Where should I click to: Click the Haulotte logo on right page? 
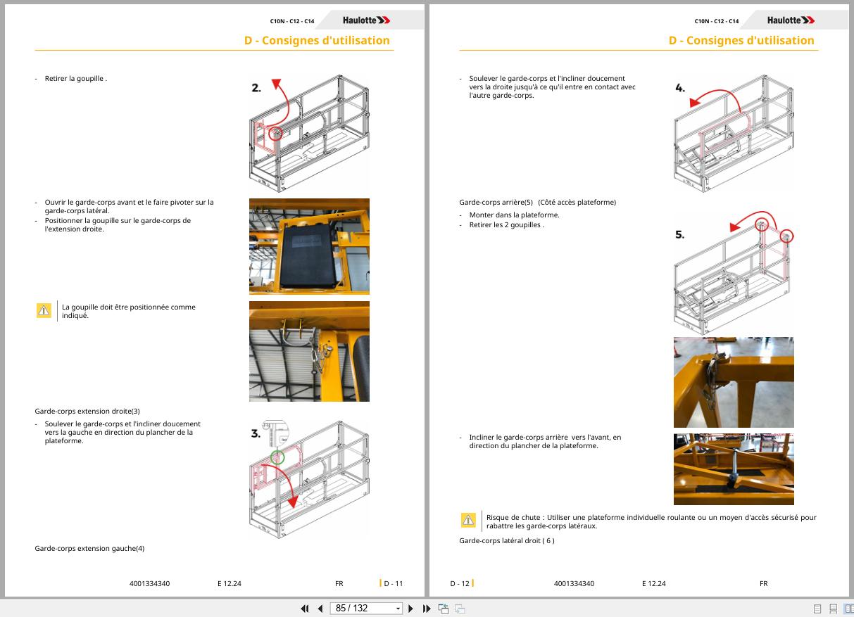click(x=791, y=20)
